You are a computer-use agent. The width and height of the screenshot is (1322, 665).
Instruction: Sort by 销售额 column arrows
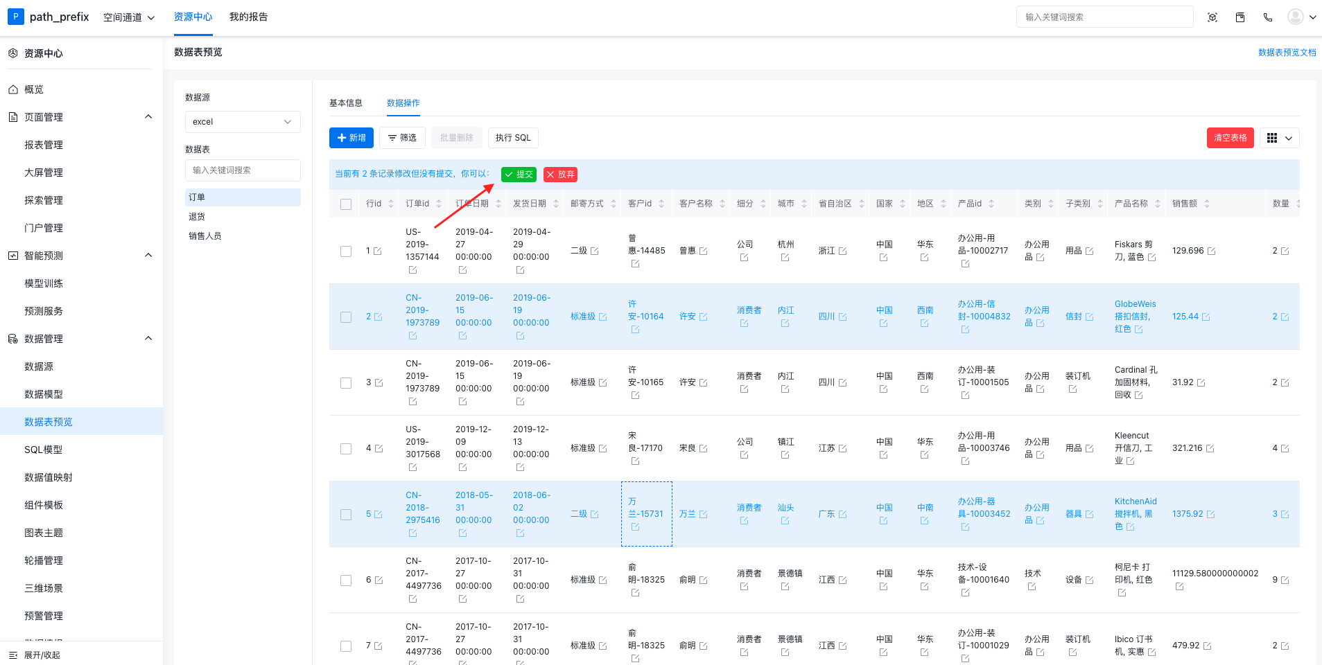pos(1207,204)
